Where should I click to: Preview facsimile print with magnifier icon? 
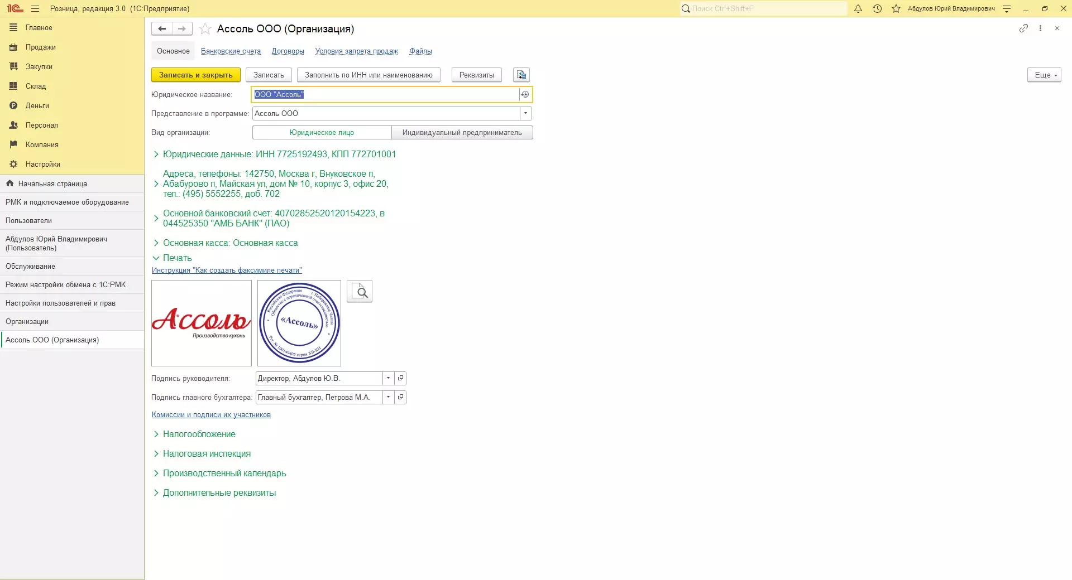[360, 291]
